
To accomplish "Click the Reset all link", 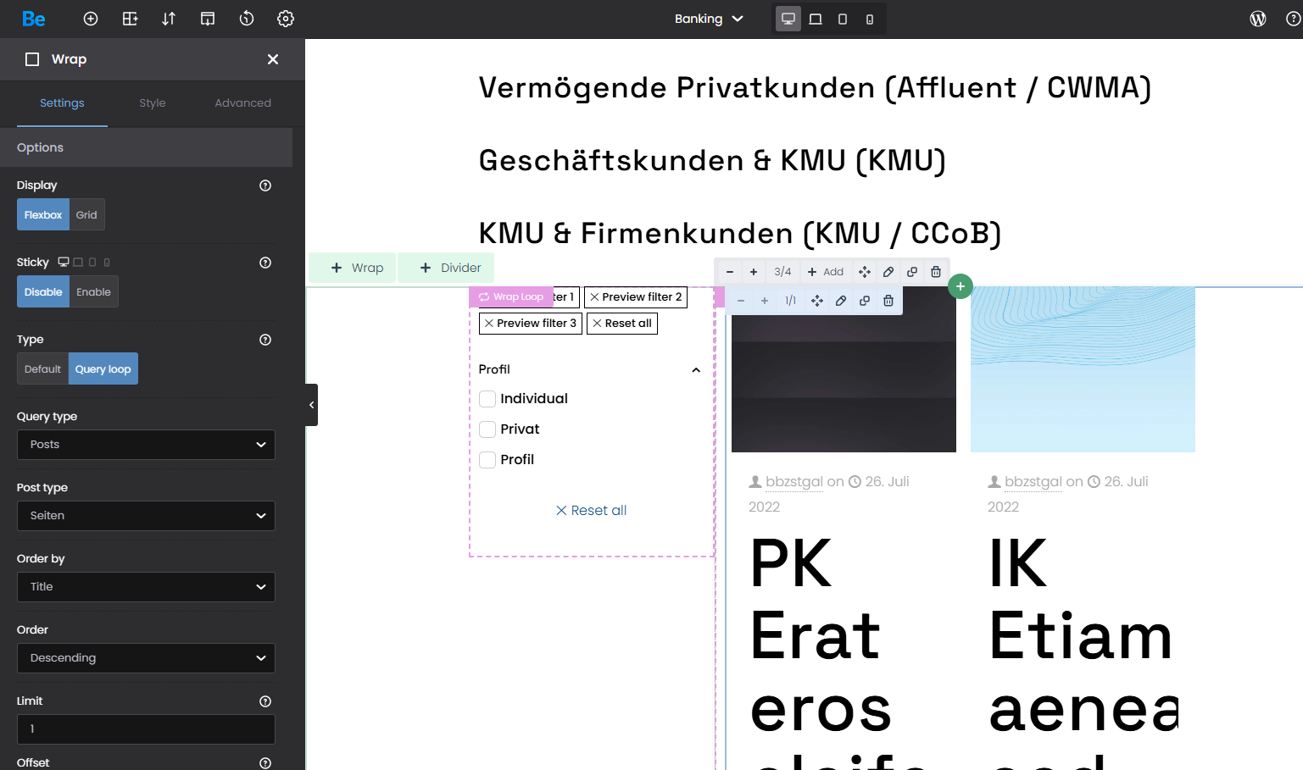I will [592, 511].
